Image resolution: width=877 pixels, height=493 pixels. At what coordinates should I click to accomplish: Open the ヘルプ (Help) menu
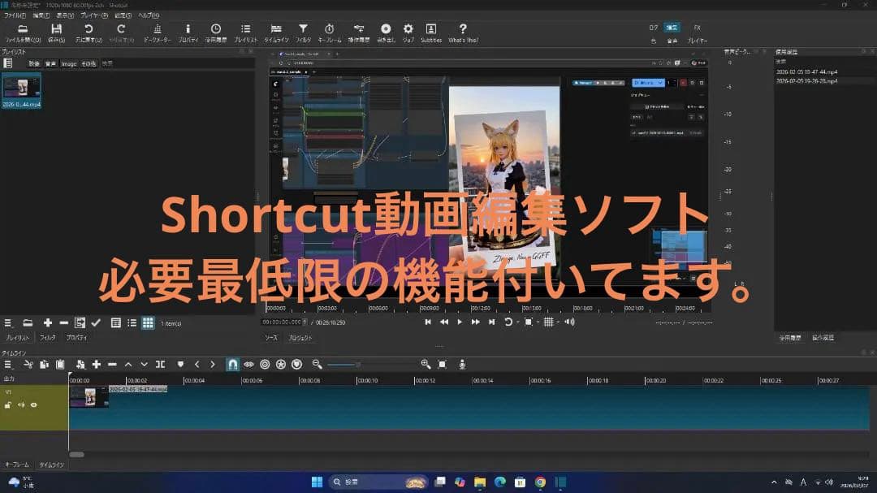point(149,15)
